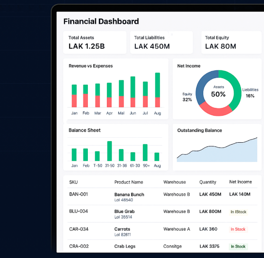
Task: Select the Total Equity summary card
Action: coord(232,42)
